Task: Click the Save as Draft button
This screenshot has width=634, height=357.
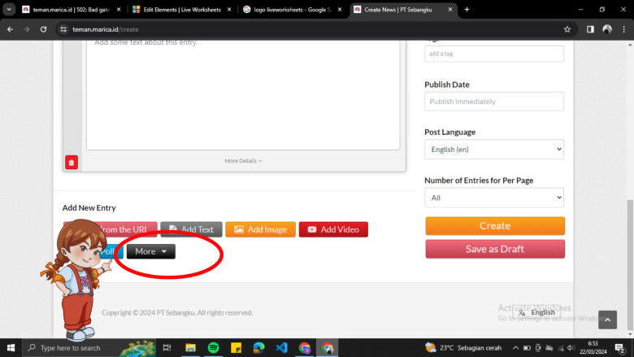Action: (x=494, y=249)
